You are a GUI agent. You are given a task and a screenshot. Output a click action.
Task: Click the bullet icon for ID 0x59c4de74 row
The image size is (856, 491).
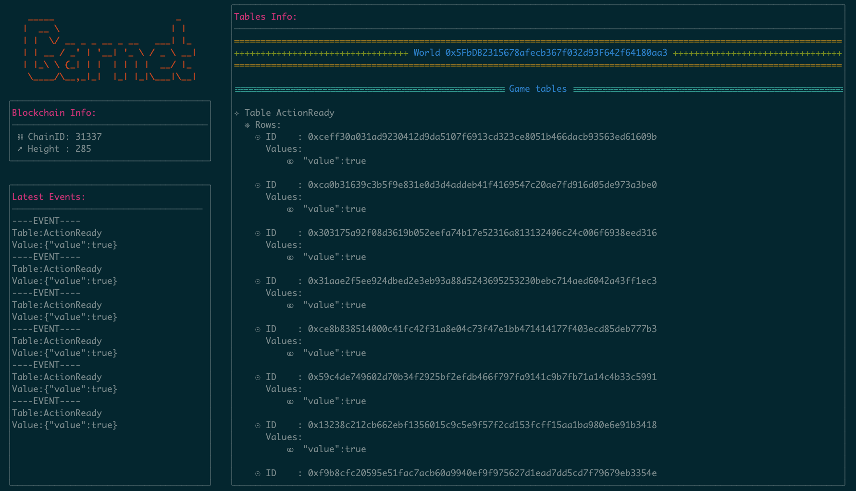[x=258, y=378]
